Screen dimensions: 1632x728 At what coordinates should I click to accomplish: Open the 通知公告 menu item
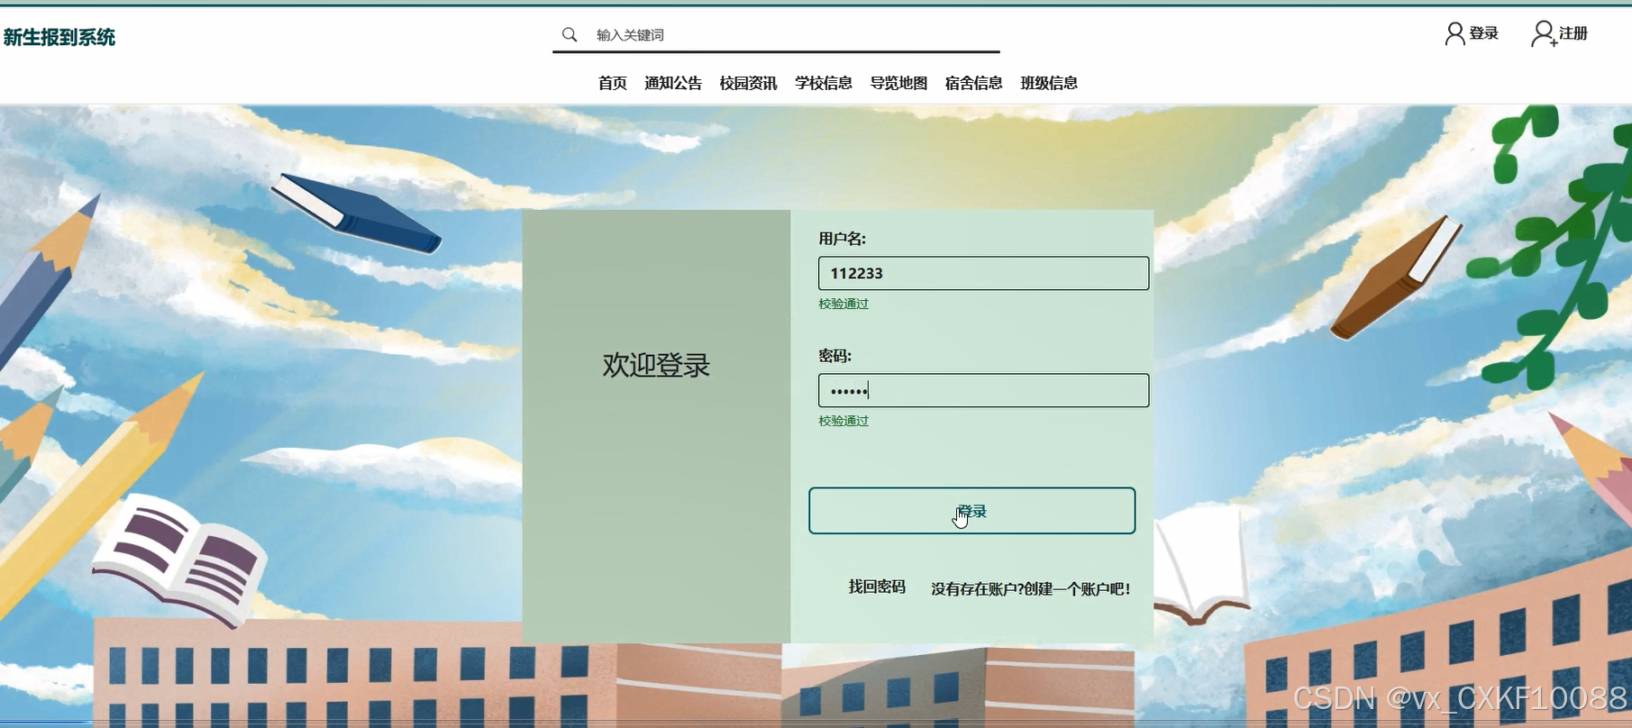[x=673, y=83]
